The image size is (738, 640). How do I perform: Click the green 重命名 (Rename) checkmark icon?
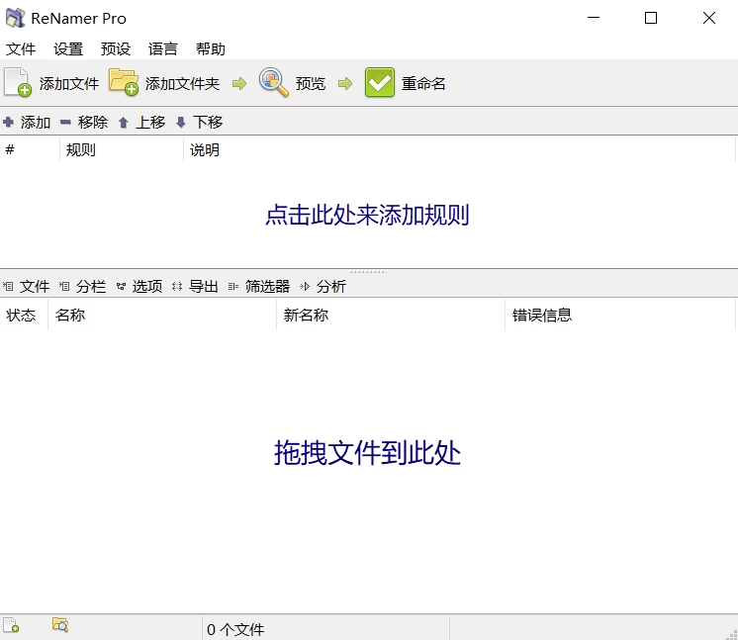coord(380,83)
